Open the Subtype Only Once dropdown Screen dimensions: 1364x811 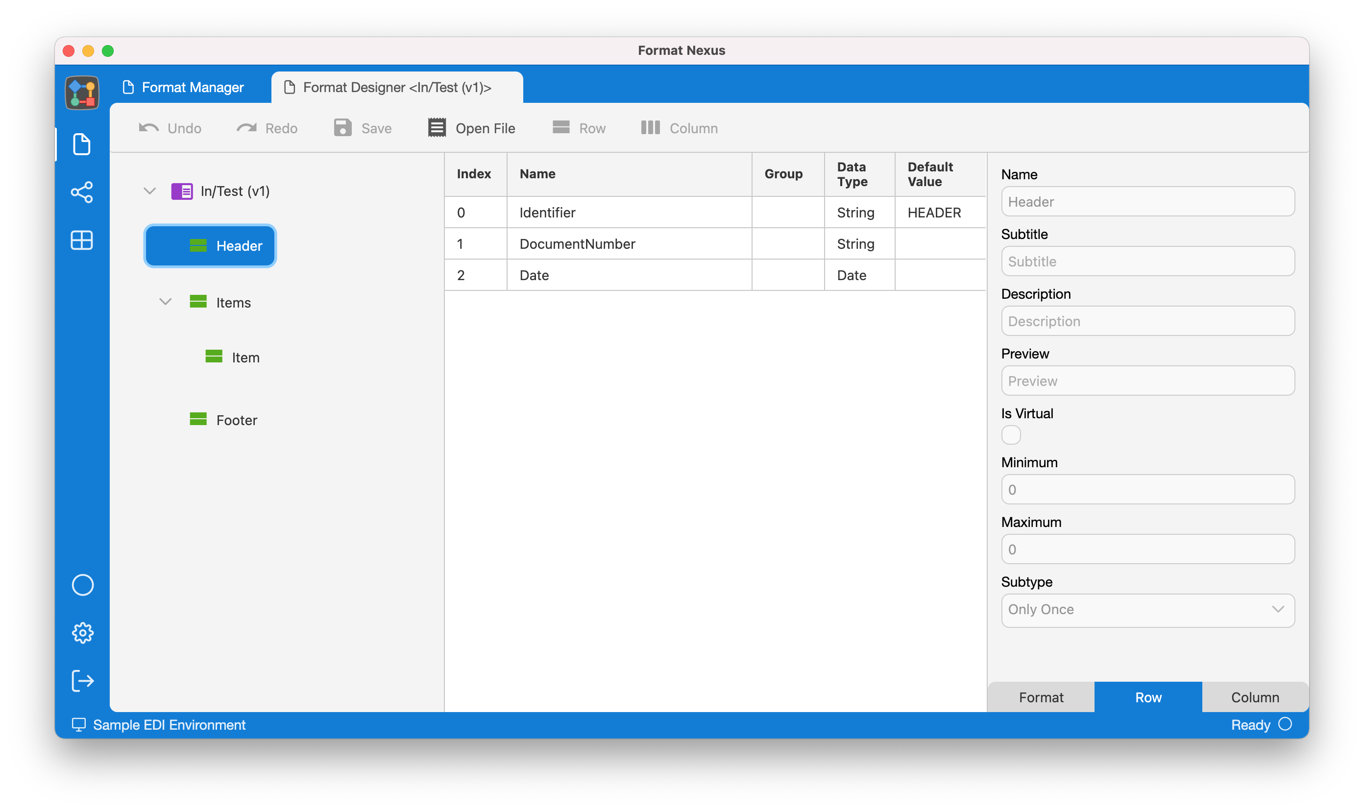click(x=1147, y=610)
